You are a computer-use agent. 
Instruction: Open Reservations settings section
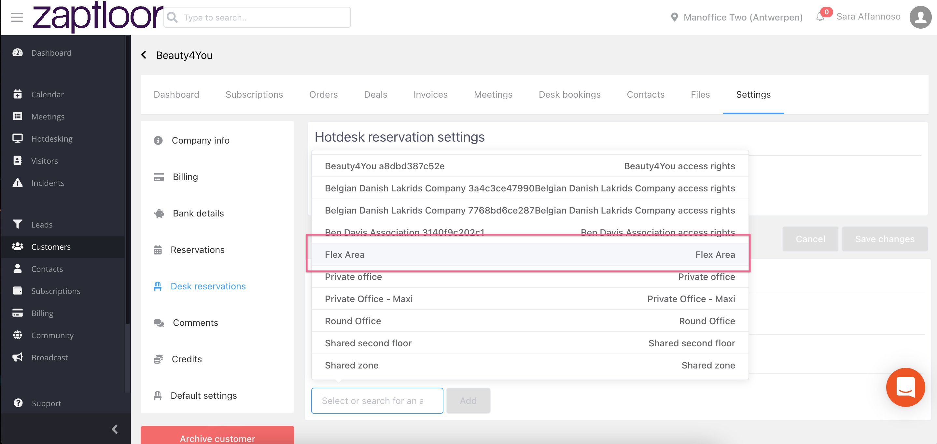pyautogui.click(x=198, y=250)
